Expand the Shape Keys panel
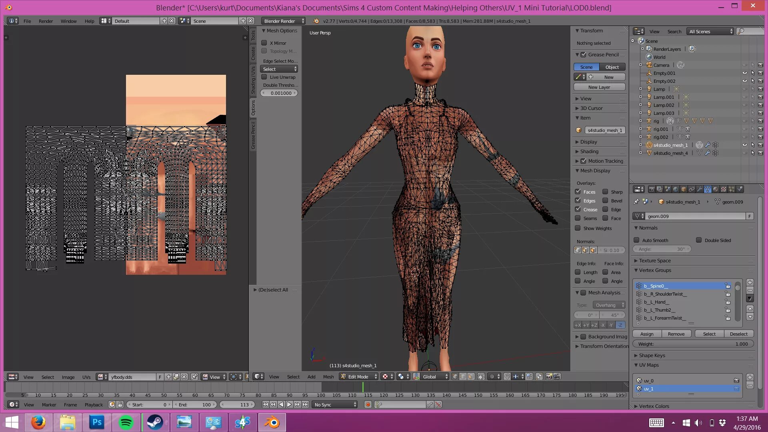This screenshot has height=432, width=768. (652, 355)
